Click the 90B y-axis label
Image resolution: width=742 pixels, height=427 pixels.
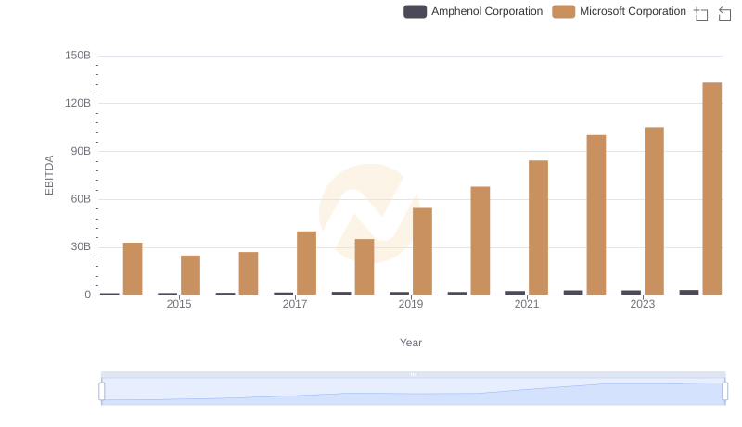pos(81,151)
